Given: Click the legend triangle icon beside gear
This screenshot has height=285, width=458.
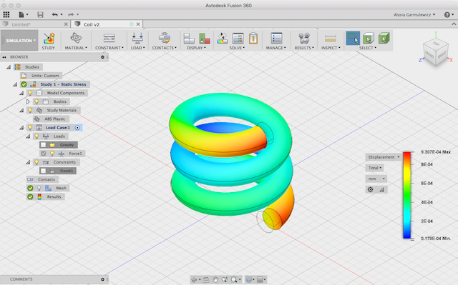Looking at the screenshot, I should coord(381,189).
